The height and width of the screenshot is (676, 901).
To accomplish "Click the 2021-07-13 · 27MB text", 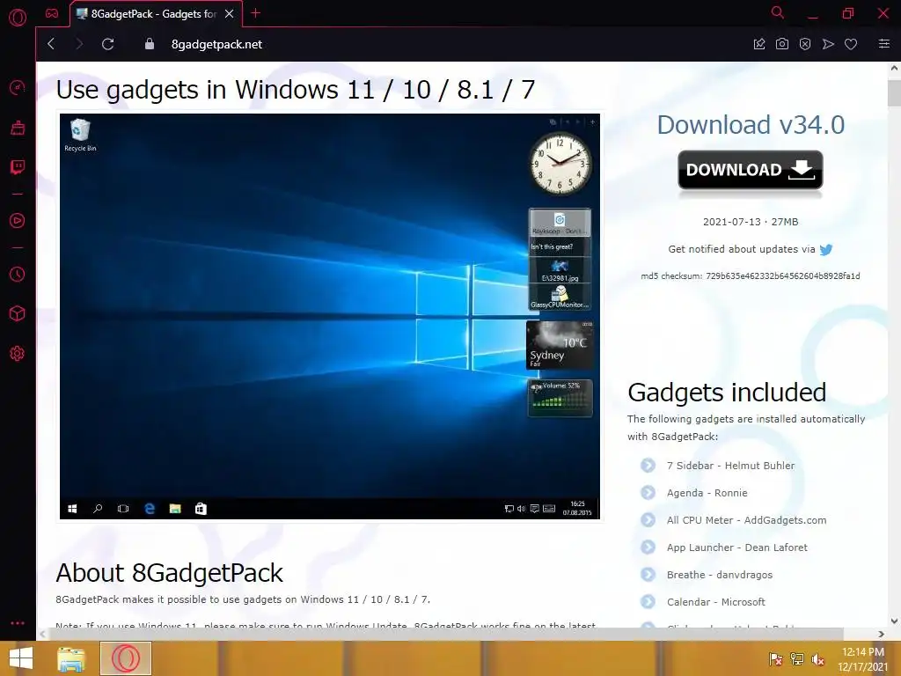I will click(751, 222).
